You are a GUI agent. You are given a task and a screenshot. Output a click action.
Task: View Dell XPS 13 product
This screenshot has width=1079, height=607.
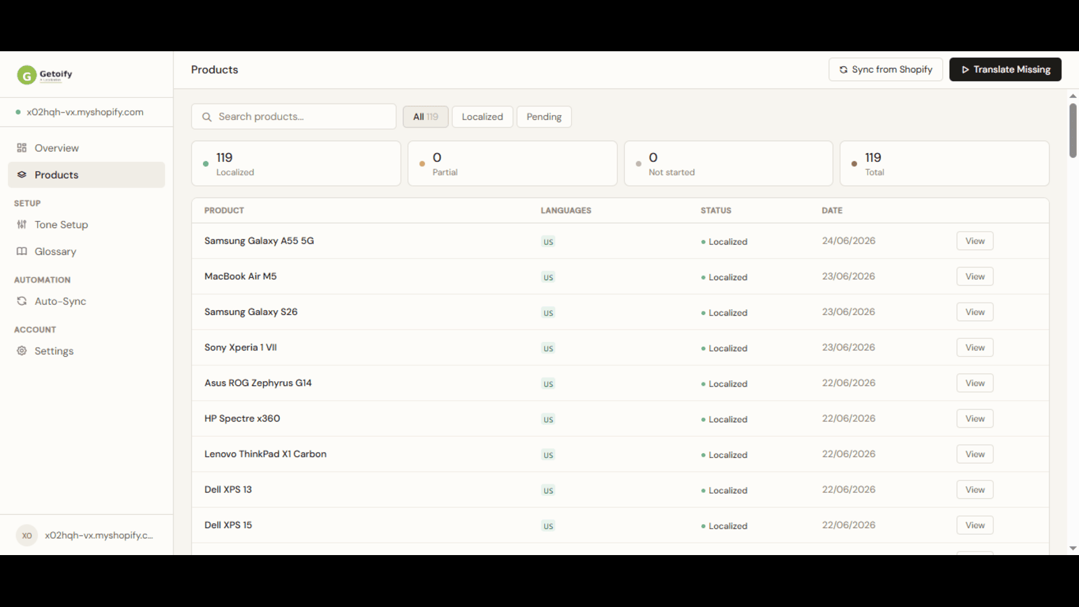(x=974, y=490)
